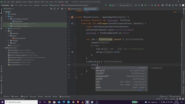Click the override gutter icon at line 12
The height and width of the screenshot is (104, 185).
72,23
